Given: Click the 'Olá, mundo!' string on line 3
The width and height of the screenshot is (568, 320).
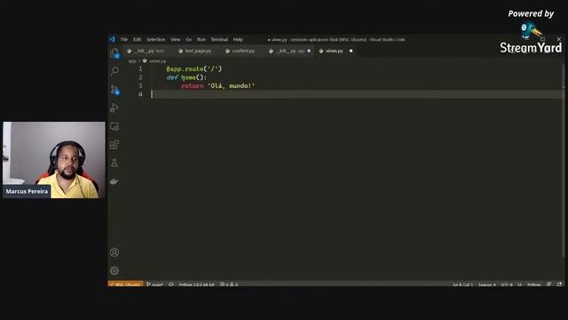Looking at the screenshot, I should [x=231, y=85].
